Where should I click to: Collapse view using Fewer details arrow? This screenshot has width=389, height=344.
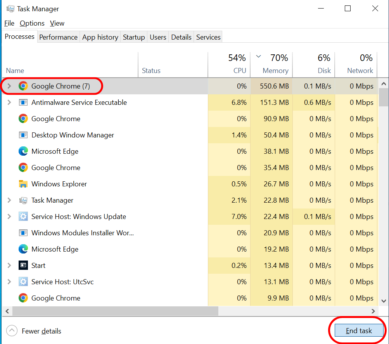point(12,331)
